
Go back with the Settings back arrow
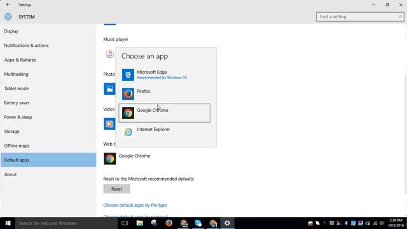click(8, 4)
